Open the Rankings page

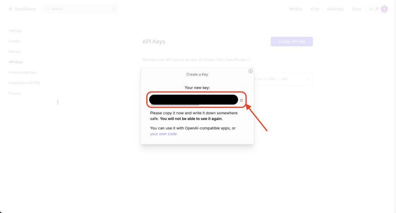click(335, 9)
